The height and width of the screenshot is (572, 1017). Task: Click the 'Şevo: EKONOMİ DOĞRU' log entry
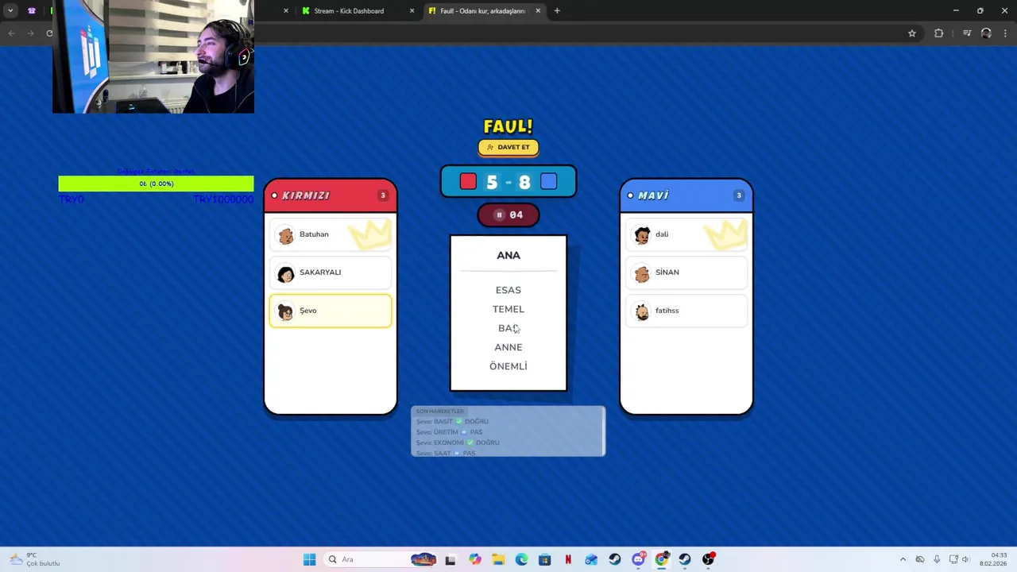[x=458, y=443]
